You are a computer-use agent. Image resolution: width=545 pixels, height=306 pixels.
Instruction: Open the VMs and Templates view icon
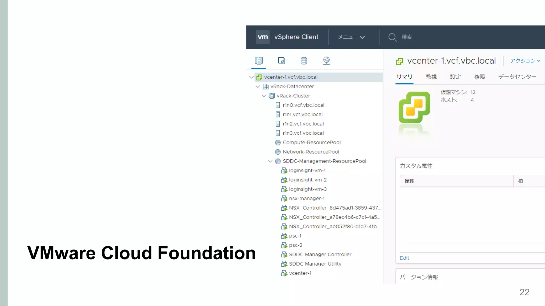(x=281, y=61)
